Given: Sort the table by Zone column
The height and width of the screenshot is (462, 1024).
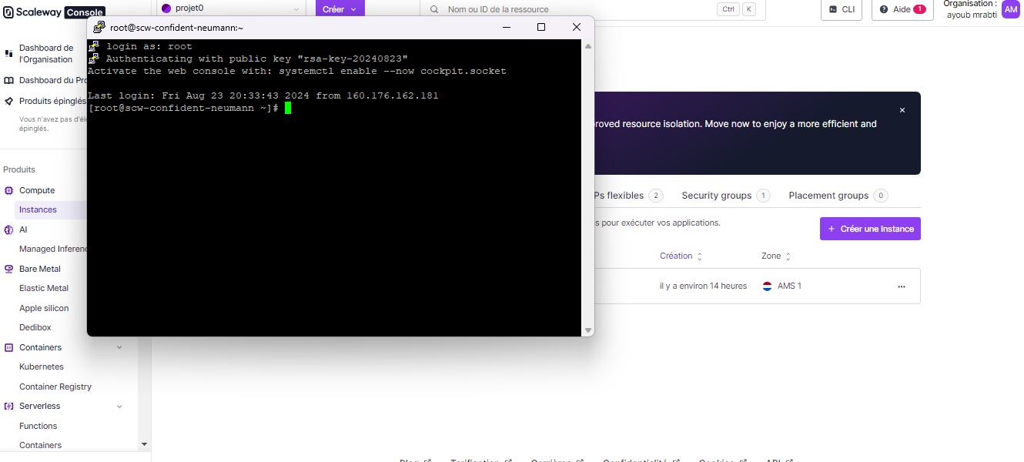Looking at the screenshot, I should [x=776, y=256].
